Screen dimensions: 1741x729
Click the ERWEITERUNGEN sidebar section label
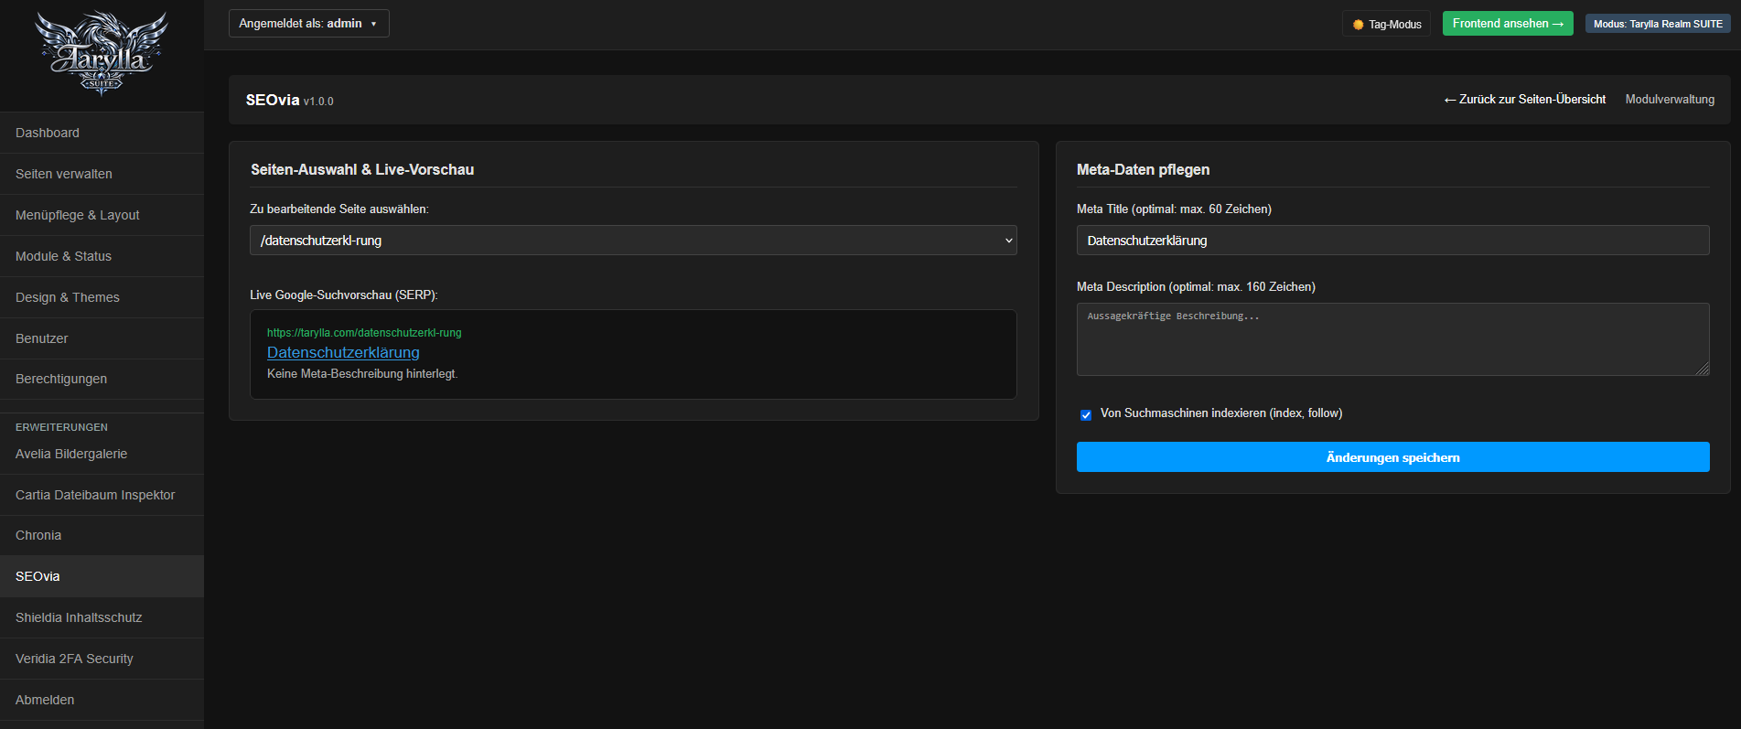tap(61, 427)
